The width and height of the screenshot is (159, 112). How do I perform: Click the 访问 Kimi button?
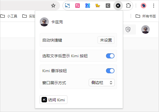click(x=54, y=100)
